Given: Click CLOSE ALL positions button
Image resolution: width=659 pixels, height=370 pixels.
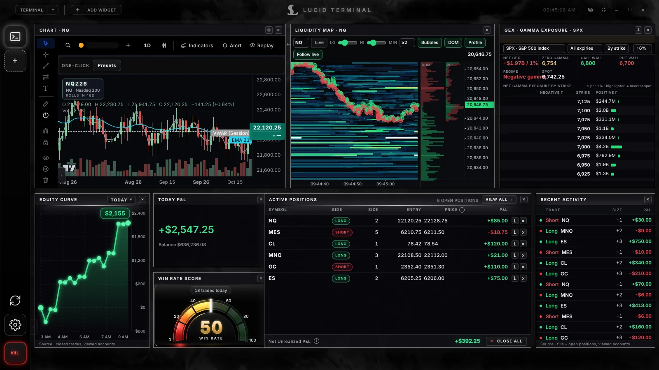Looking at the screenshot, I should click(506, 341).
